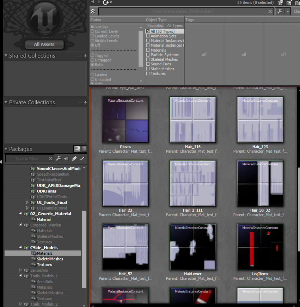The height and width of the screenshot is (307, 300).
Task: Click the search options wrench icon
Action: pyautogui.click(x=280, y=11)
